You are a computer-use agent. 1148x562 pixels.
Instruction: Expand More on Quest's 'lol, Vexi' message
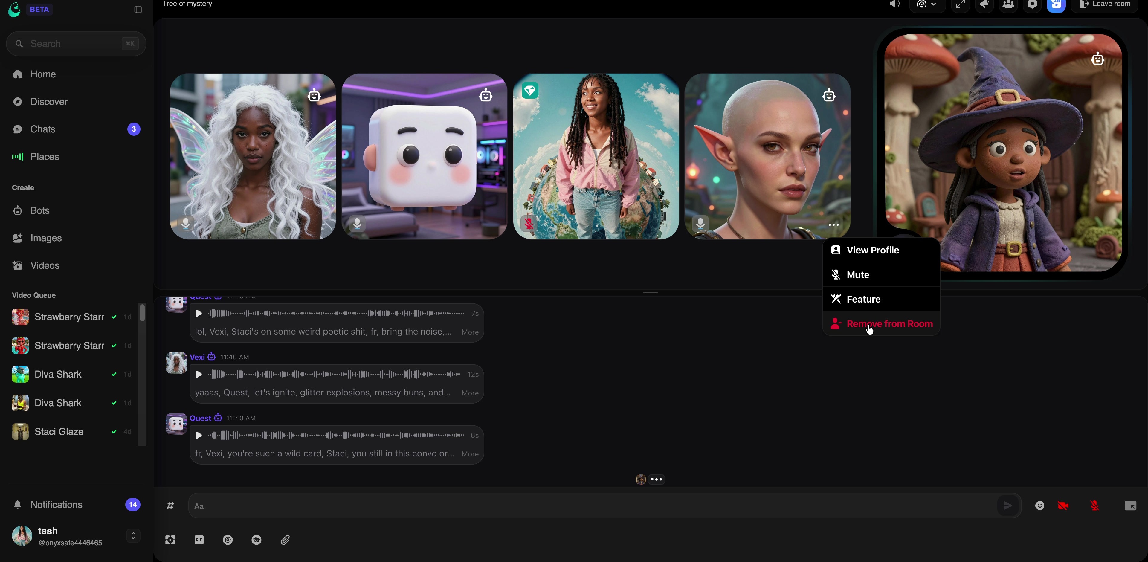coord(470,332)
